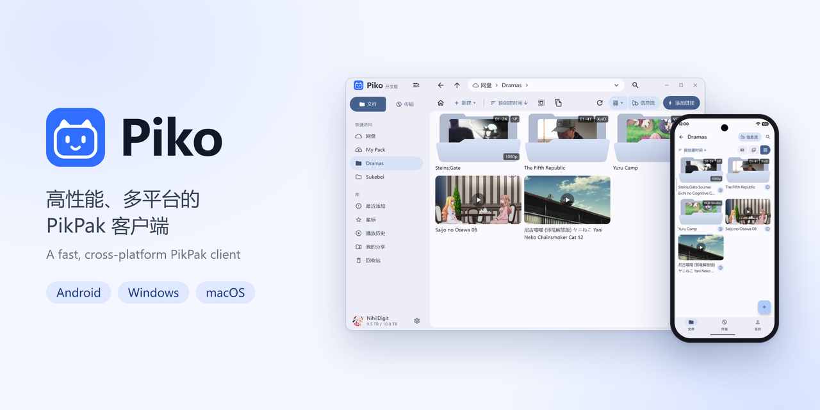Tap the info icon beside Yuru Camp on phone
The width and height of the screenshot is (820, 410).
point(720,229)
